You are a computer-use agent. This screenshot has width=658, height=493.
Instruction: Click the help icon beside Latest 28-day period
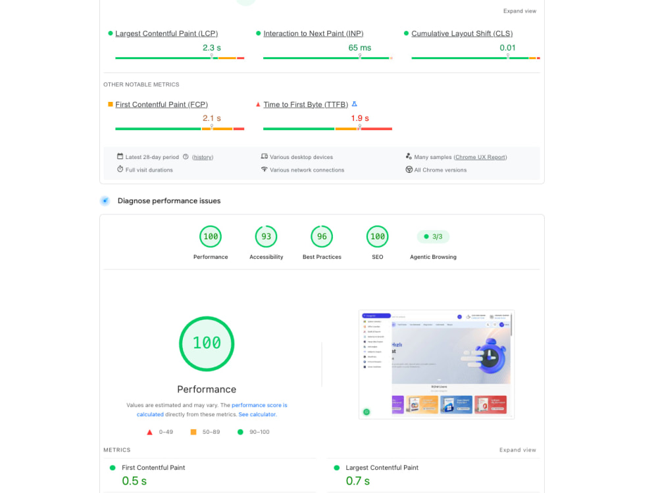[186, 157]
